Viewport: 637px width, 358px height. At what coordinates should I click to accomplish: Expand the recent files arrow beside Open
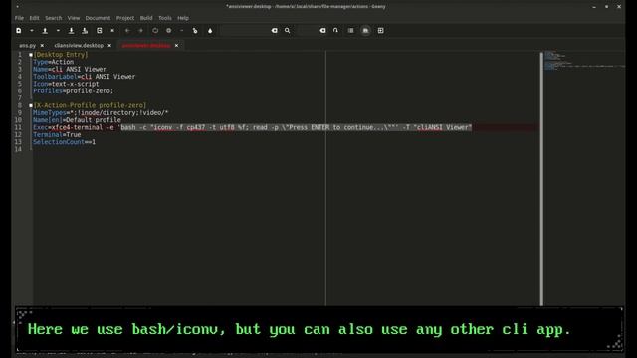pos(58,31)
